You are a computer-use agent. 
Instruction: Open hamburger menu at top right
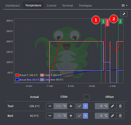124,5
